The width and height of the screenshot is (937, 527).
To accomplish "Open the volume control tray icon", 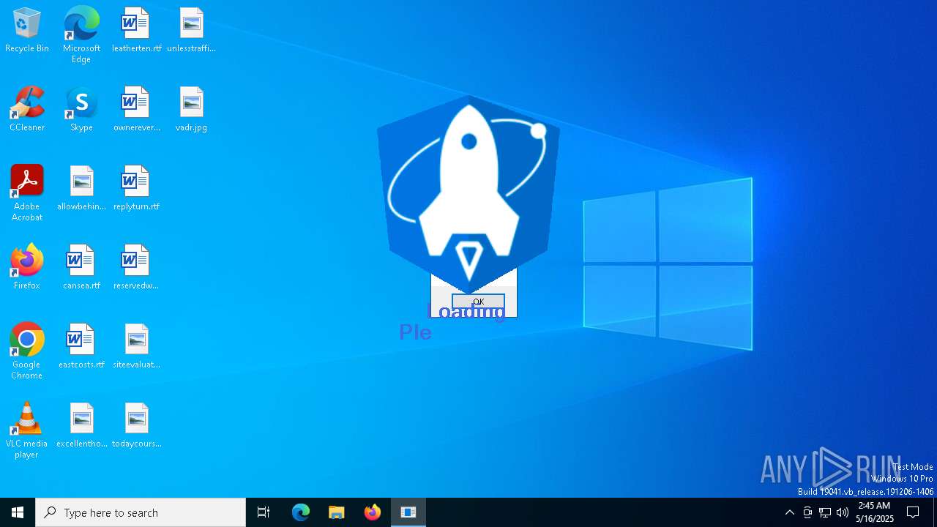I will click(843, 512).
